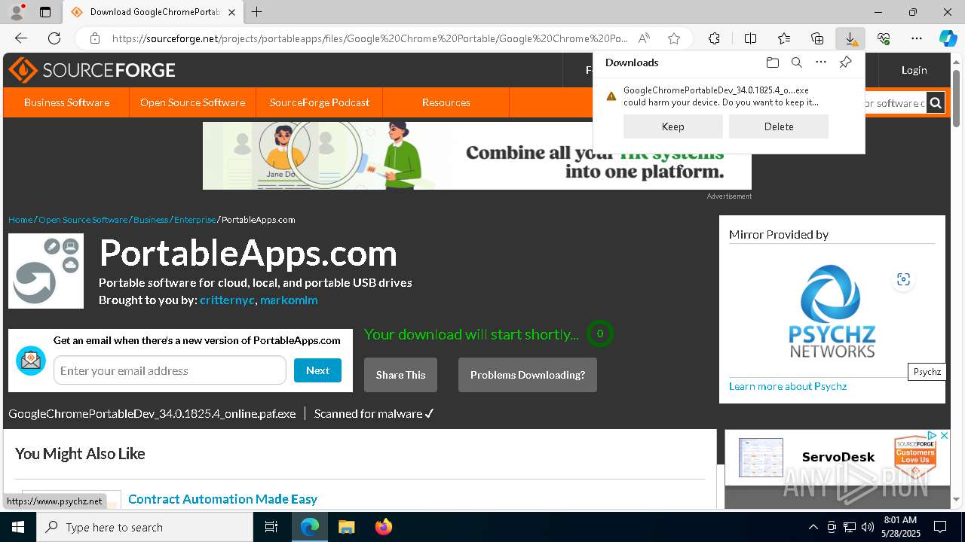Click the Read aloud icon
Screen dimensions: 965x542
pyautogui.click(x=644, y=38)
